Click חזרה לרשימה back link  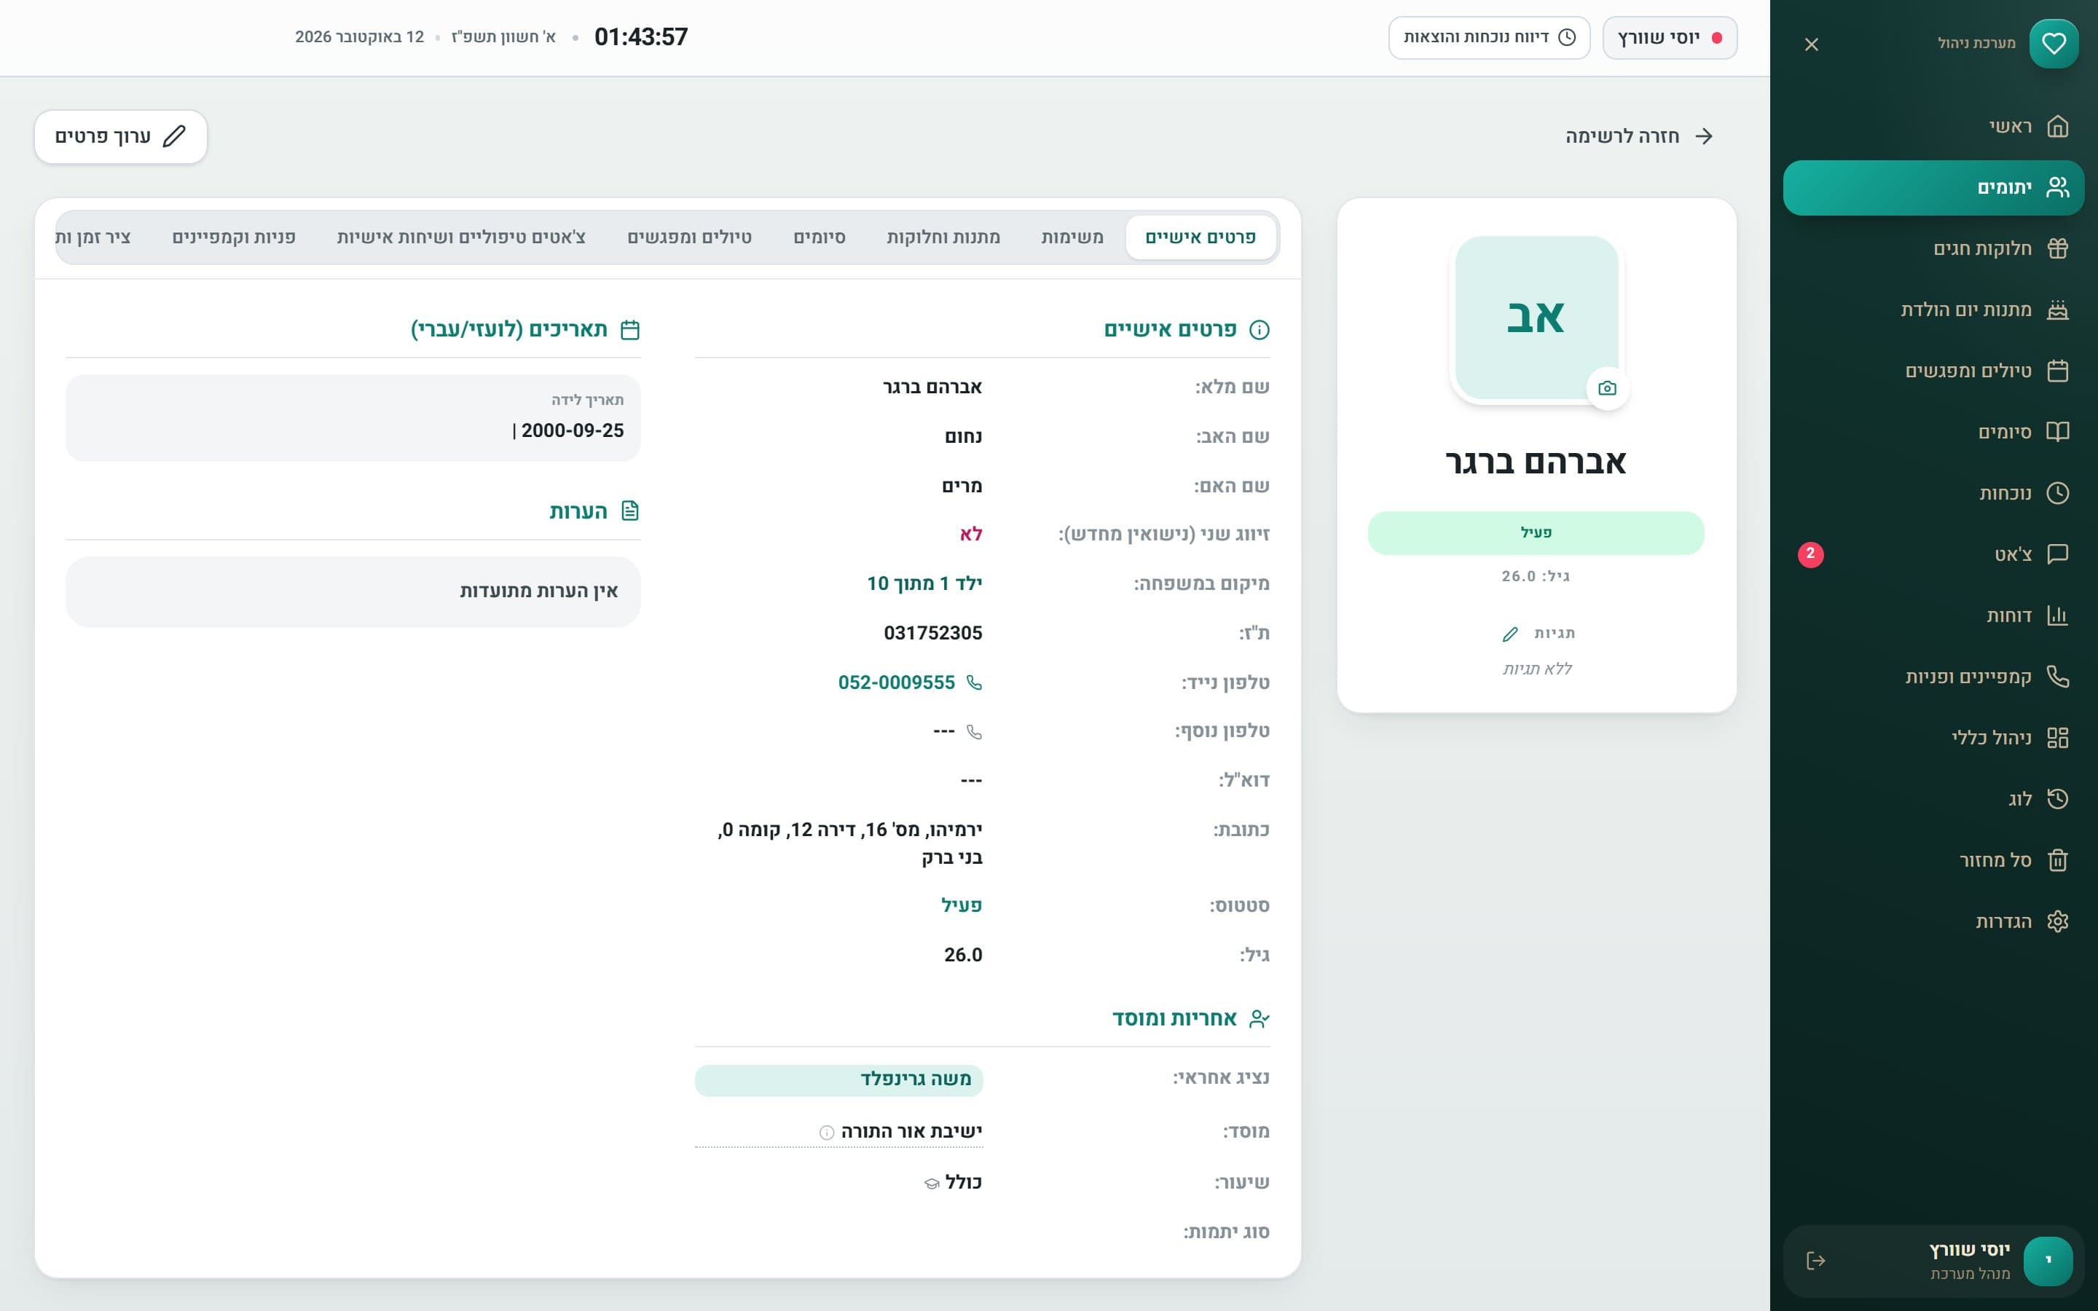(x=1638, y=136)
